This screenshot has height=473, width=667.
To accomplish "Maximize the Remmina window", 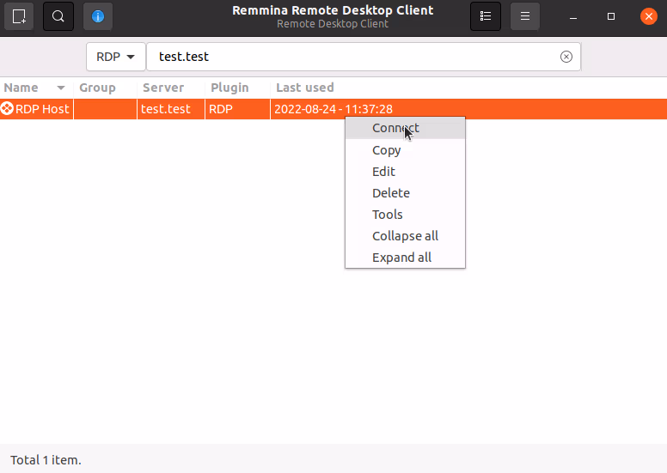I will [611, 16].
